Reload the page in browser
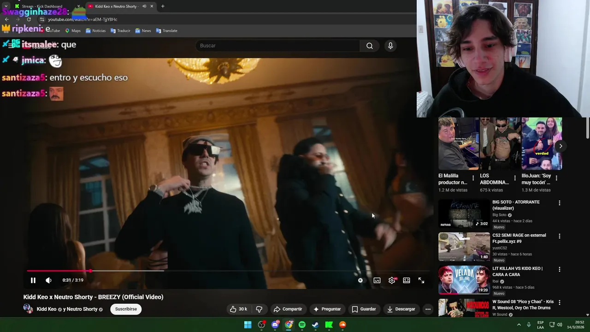 pos(29,19)
